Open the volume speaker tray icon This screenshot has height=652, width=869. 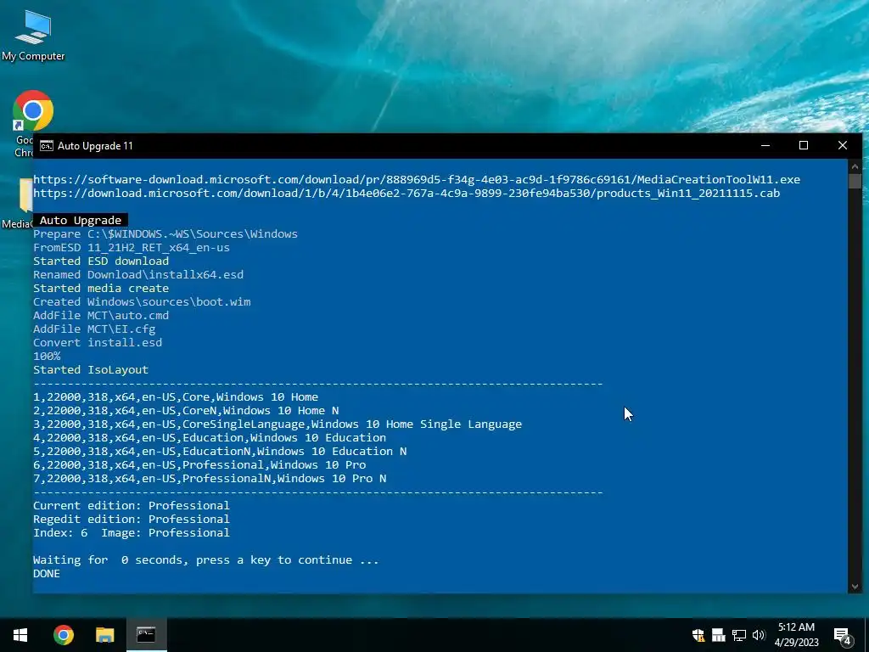pos(759,635)
